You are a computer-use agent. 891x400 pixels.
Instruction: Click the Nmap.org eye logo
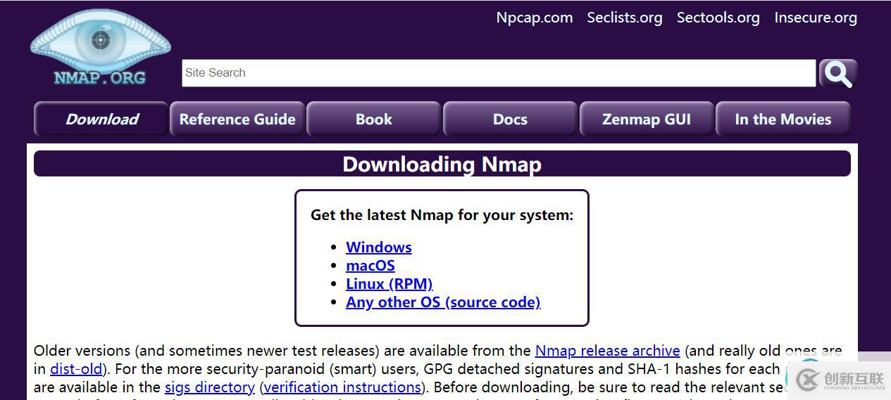(101, 49)
